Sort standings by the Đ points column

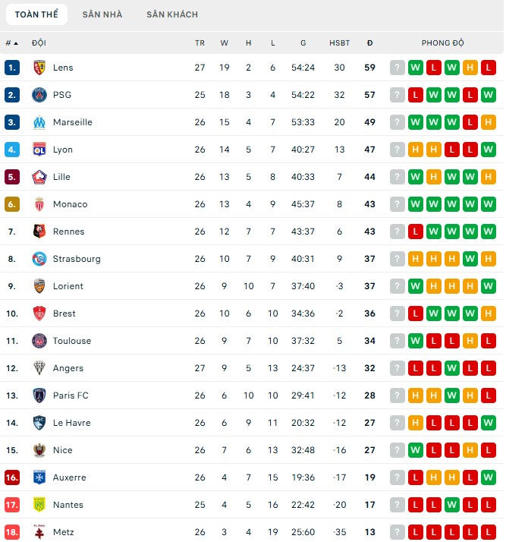coord(369,43)
